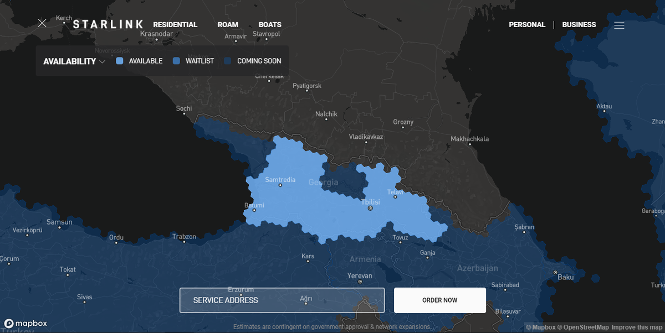Click the Sabirabad city label
The image size is (665, 333).
pyautogui.click(x=505, y=285)
